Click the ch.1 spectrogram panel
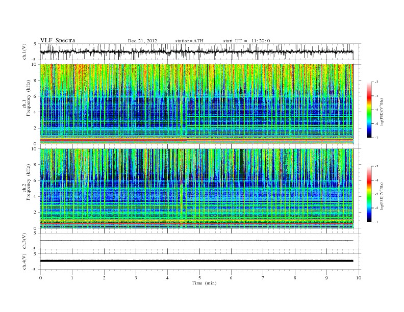This screenshot has height=312, width=404. [196, 104]
